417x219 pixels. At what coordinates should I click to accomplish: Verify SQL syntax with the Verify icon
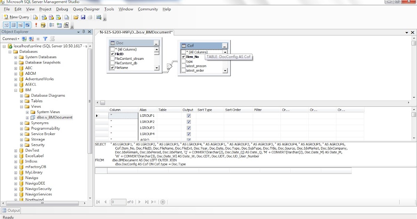click(x=43, y=25)
